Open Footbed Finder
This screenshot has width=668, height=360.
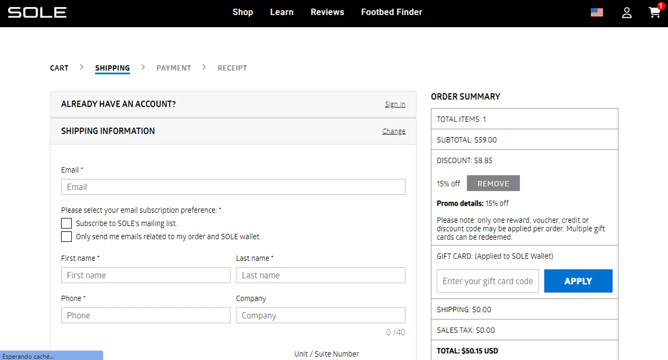[391, 12]
